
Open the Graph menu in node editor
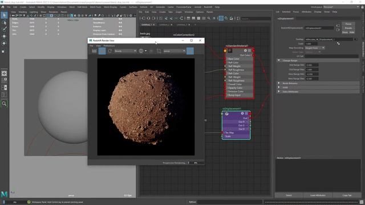pyautogui.click(x=179, y=12)
